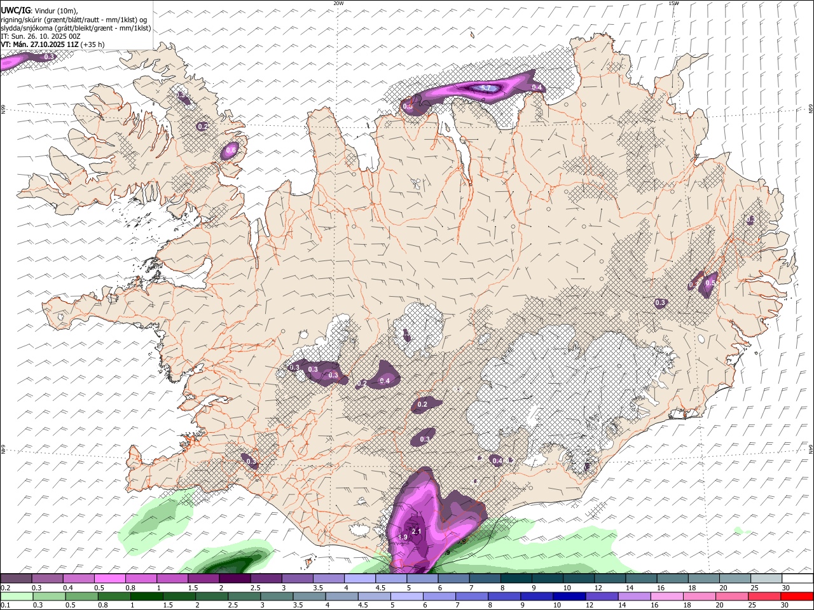Choose the dark teal swatch at 8 in the upper legend
The width and height of the screenshot is (814, 610).
tap(516, 579)
